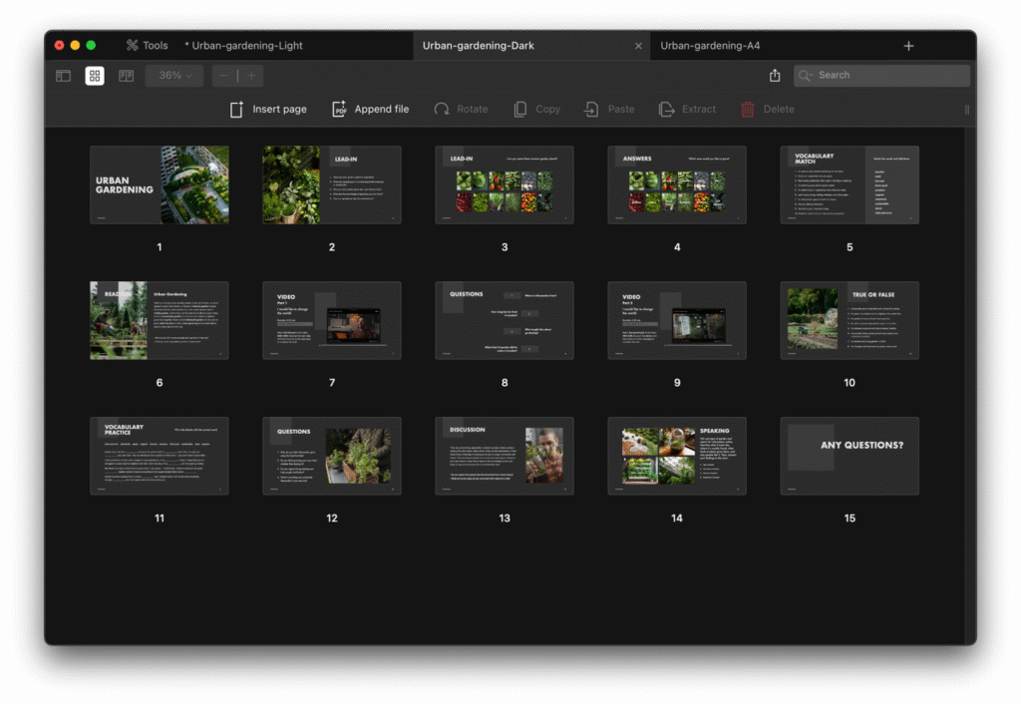This screenshot has width=1021, height=704.
Task: Click the Copy page tool
Action: 536,110
